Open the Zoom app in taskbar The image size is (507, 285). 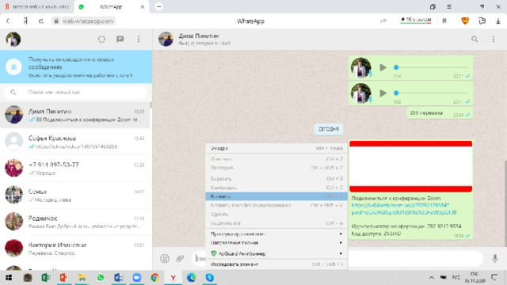[x=137, y=278]
